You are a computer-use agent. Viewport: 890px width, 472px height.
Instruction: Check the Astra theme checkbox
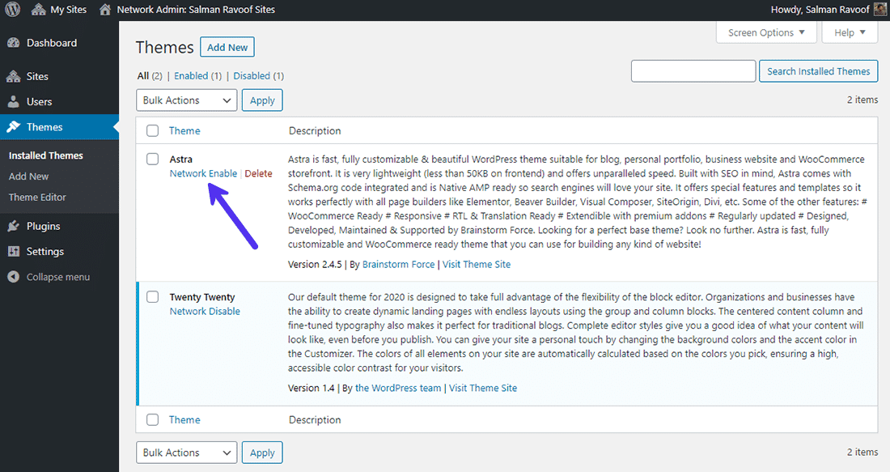tap(152, 159)
